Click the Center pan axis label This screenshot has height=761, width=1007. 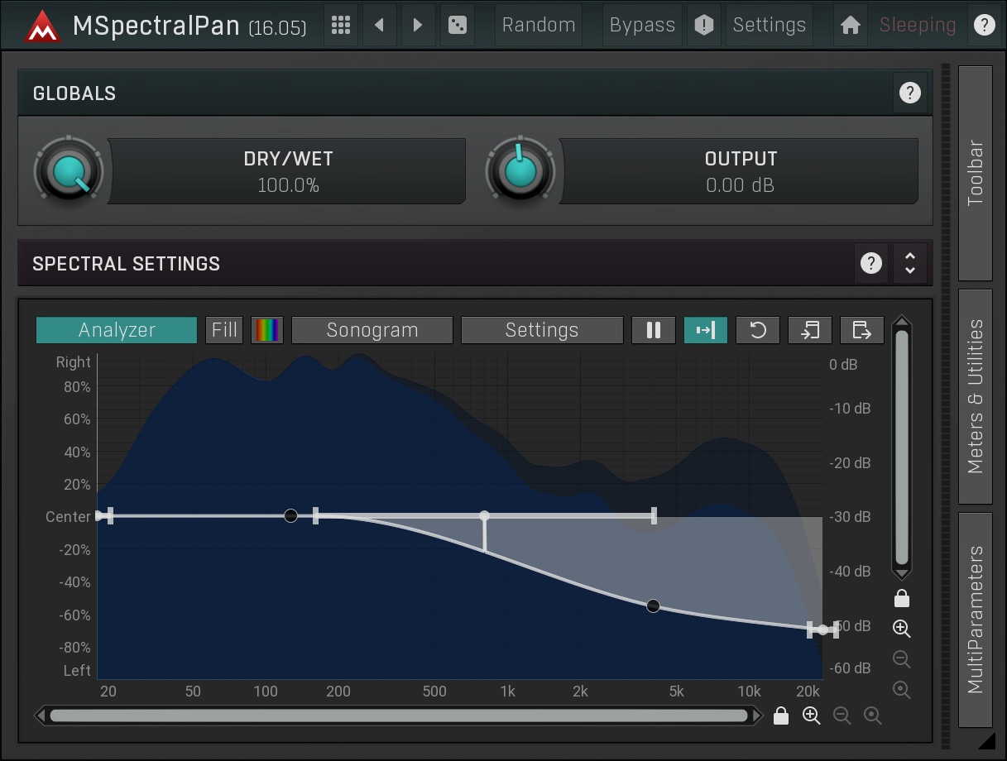point(68,516)
